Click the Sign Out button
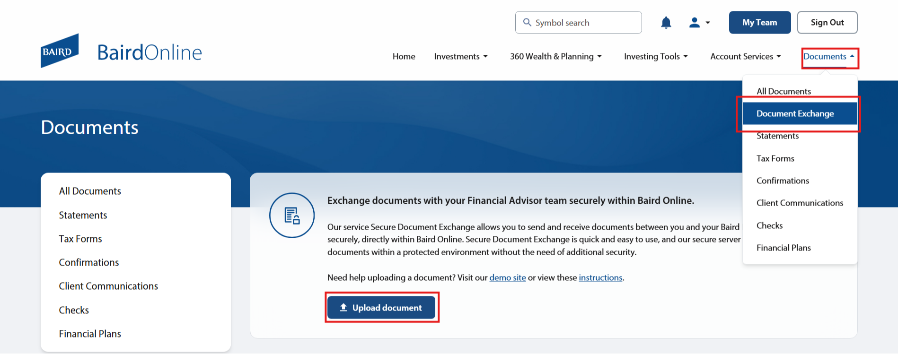The width and height of the screenshot is (898, 354). 827,23
